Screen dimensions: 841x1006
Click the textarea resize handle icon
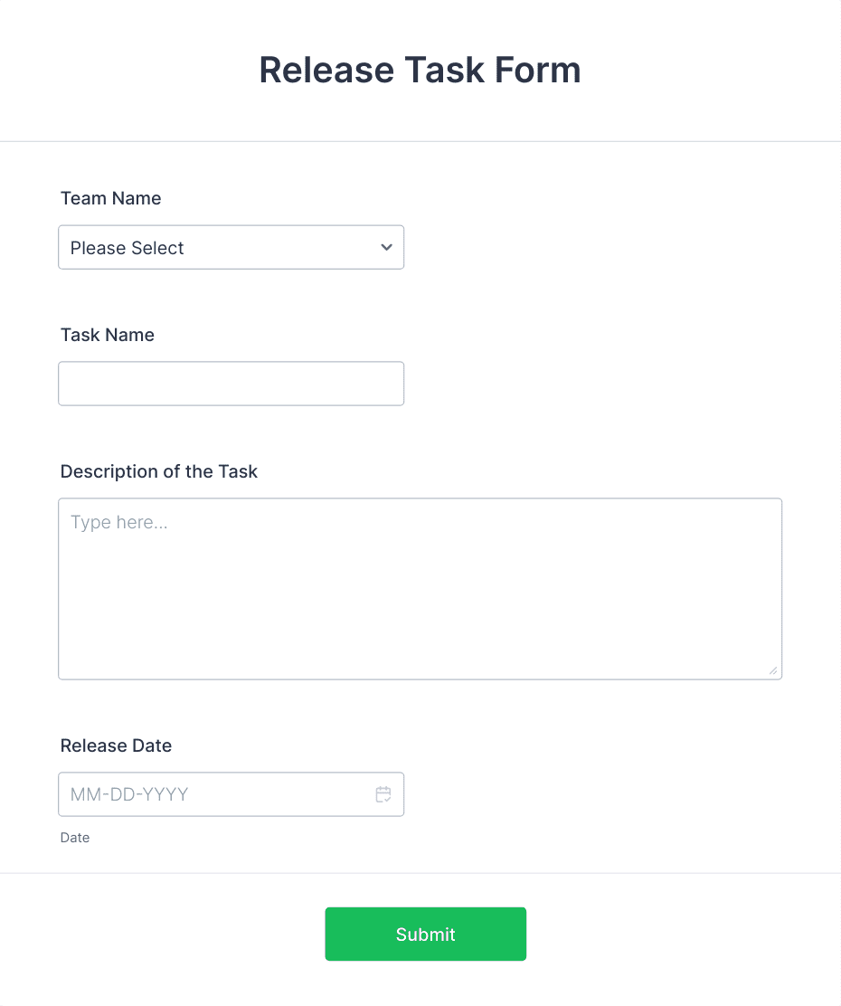tap(773, 670)
